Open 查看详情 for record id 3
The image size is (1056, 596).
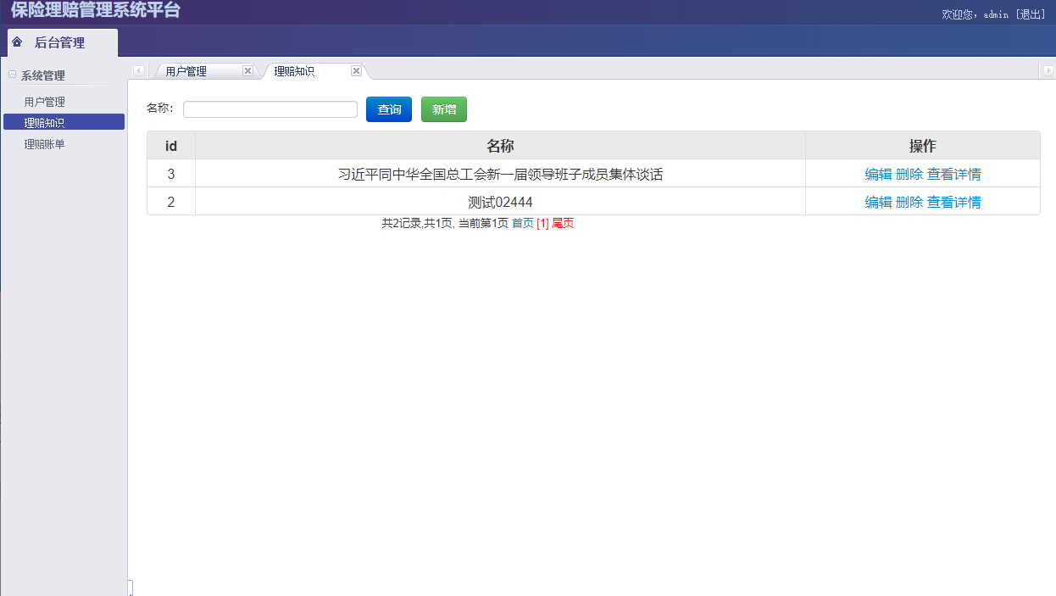tap(953, 174)
